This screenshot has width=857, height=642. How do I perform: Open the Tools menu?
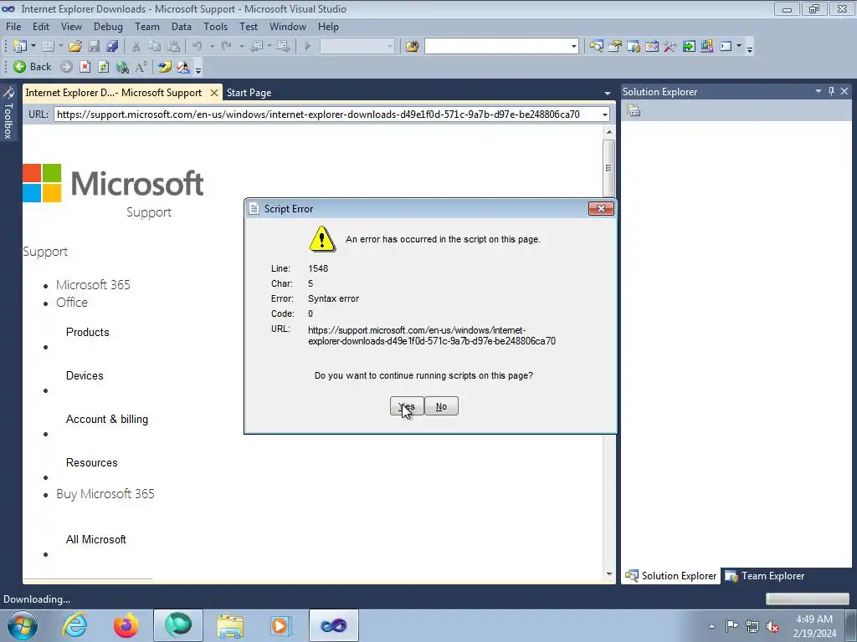click(x=215, y=26)
